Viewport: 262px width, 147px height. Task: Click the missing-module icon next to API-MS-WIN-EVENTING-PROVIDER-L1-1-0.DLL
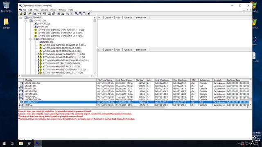click(x=41, y=45)
